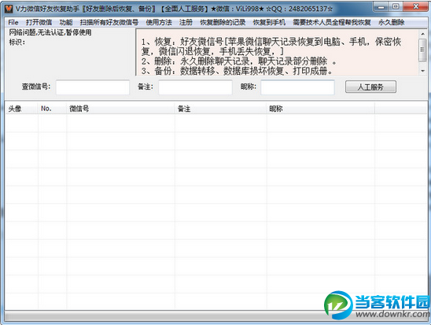The image size is (431, 325).
Task: Sort by the No. column header
Action: [x=52, y=109]
